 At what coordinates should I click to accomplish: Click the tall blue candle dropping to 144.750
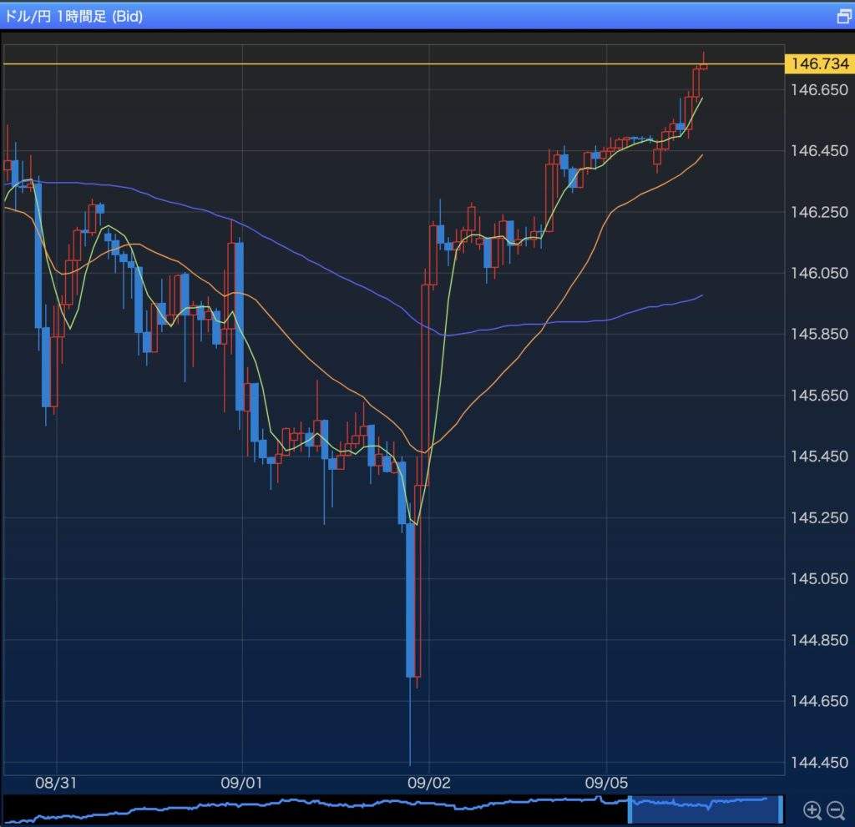click(x=410, y=599)
